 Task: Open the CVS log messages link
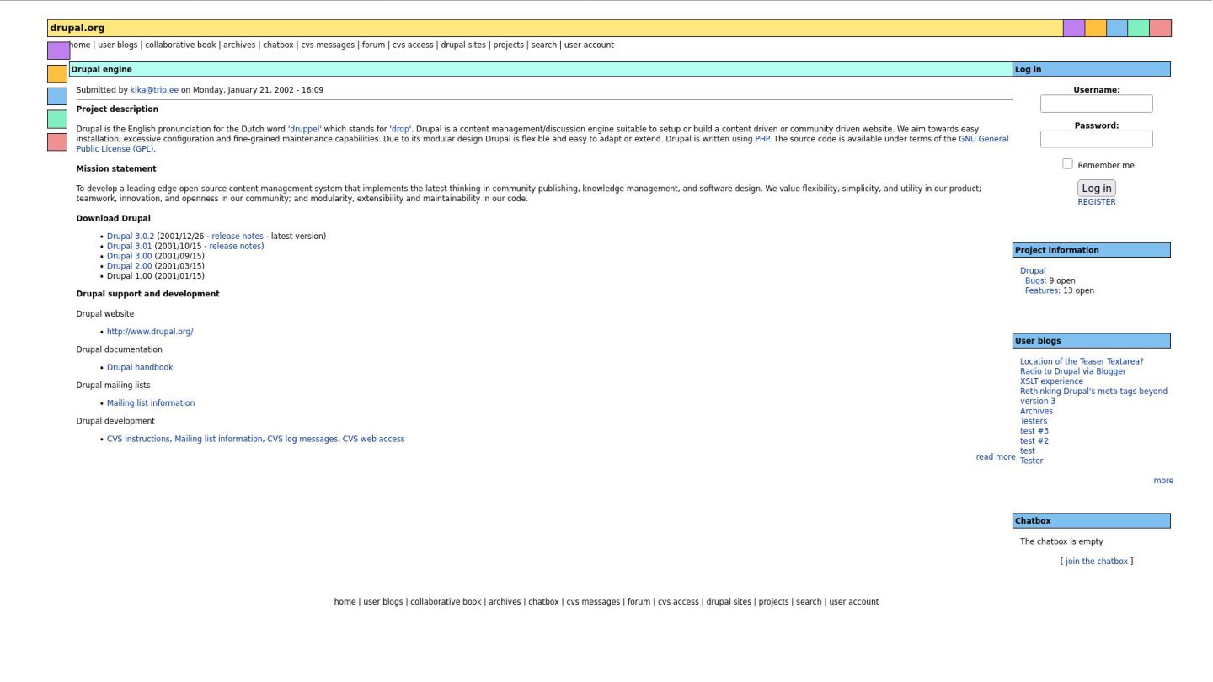click(x=302, y=440)
